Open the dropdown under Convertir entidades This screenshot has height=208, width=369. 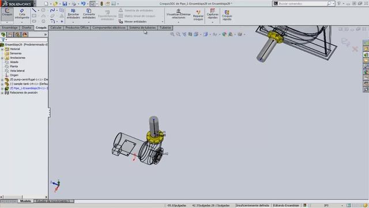(89, 22)
